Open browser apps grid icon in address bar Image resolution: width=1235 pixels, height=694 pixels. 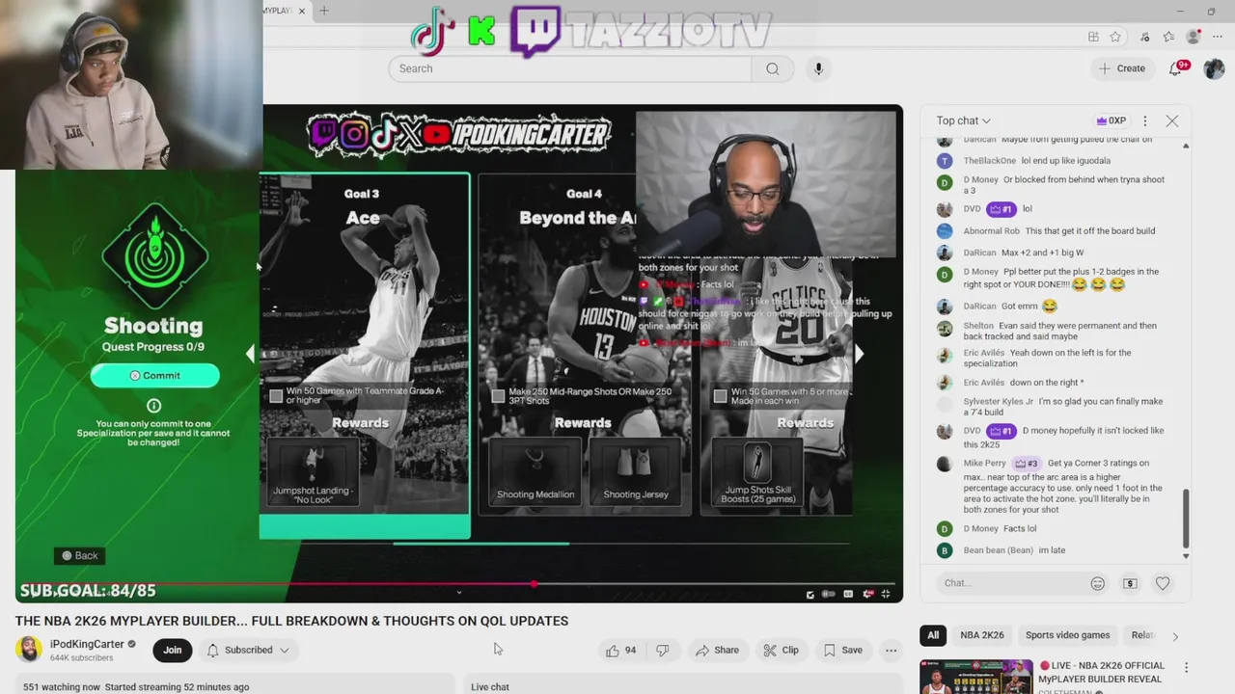click(x=1093, y=37)
